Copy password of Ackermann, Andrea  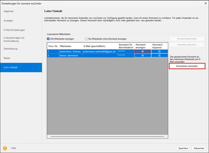tap(159, 51)
